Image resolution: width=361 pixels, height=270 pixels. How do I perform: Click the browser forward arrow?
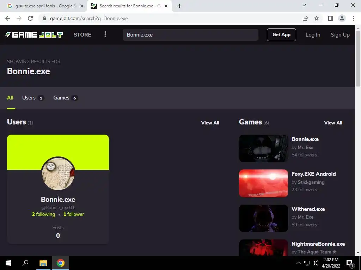tap(19, 18)
